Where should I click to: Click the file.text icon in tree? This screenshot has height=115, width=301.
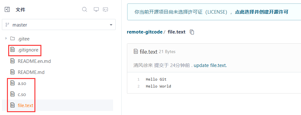pyautogui.click(x=13, y=105)
